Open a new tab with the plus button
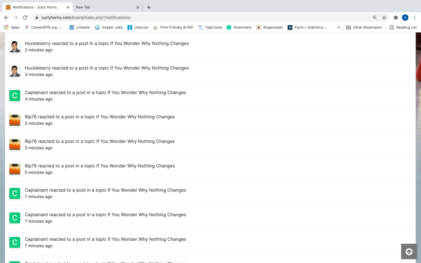The height and width of the screenshot is (263, 421). pos(149,7)
